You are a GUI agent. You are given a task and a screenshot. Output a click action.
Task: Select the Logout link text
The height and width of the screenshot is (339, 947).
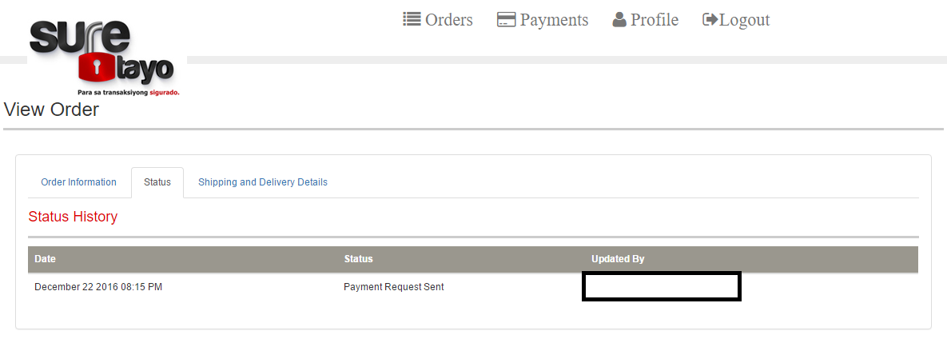[x=745, y=20]
